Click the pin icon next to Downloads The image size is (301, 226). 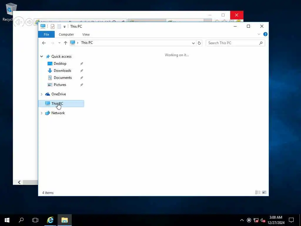click(x=82, y=71)
